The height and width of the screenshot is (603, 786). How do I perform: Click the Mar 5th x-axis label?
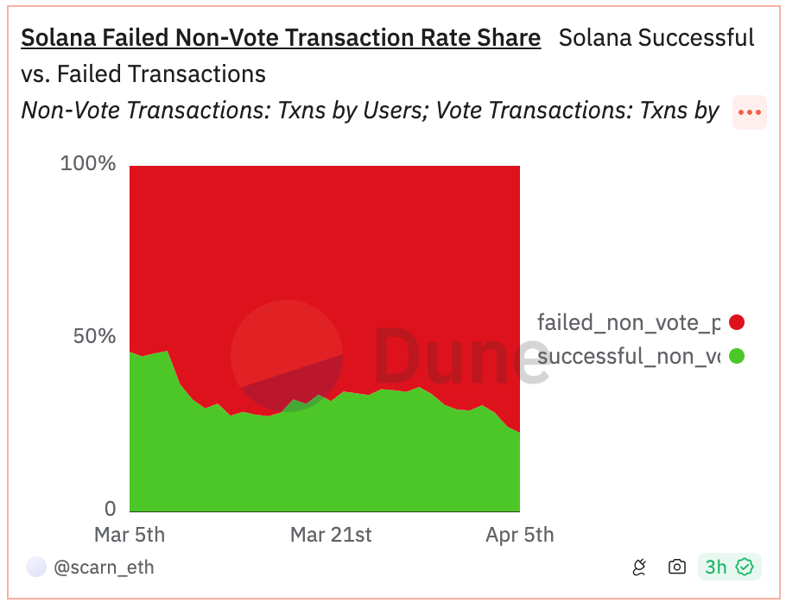click(x=130, y=535)
